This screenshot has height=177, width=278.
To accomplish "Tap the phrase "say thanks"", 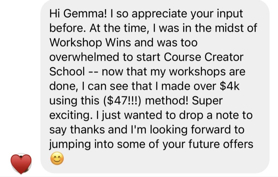I will 77,130.
